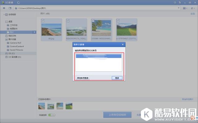Screen dimensions: 198x123
Task: Select the CD 驱动器 (D:) drive
Action: [15, 57]
